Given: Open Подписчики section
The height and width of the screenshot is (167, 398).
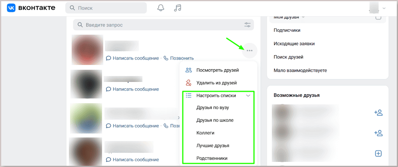Looking at the screenshot, I should [x=287, y=30].
